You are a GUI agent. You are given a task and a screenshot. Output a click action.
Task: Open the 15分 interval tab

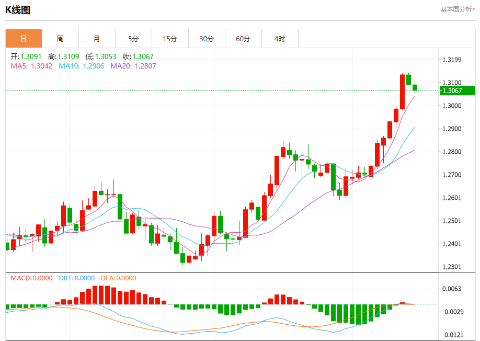[x=170, y=39]
